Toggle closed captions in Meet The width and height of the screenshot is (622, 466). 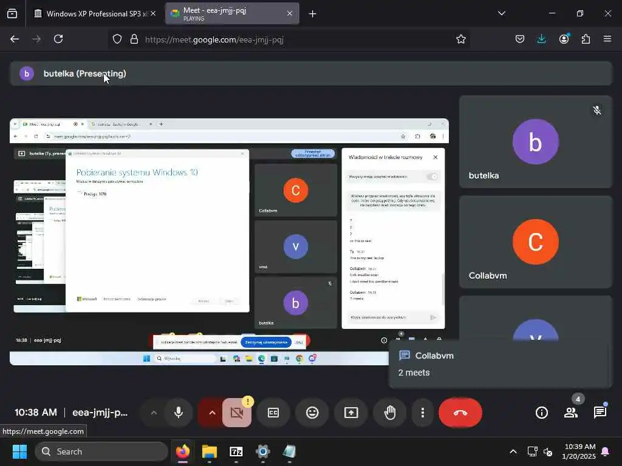click(273, 413)
